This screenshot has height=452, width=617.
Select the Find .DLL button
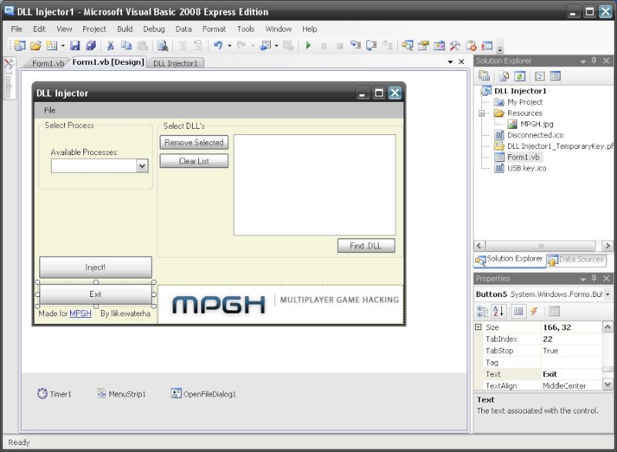(366, 246)
